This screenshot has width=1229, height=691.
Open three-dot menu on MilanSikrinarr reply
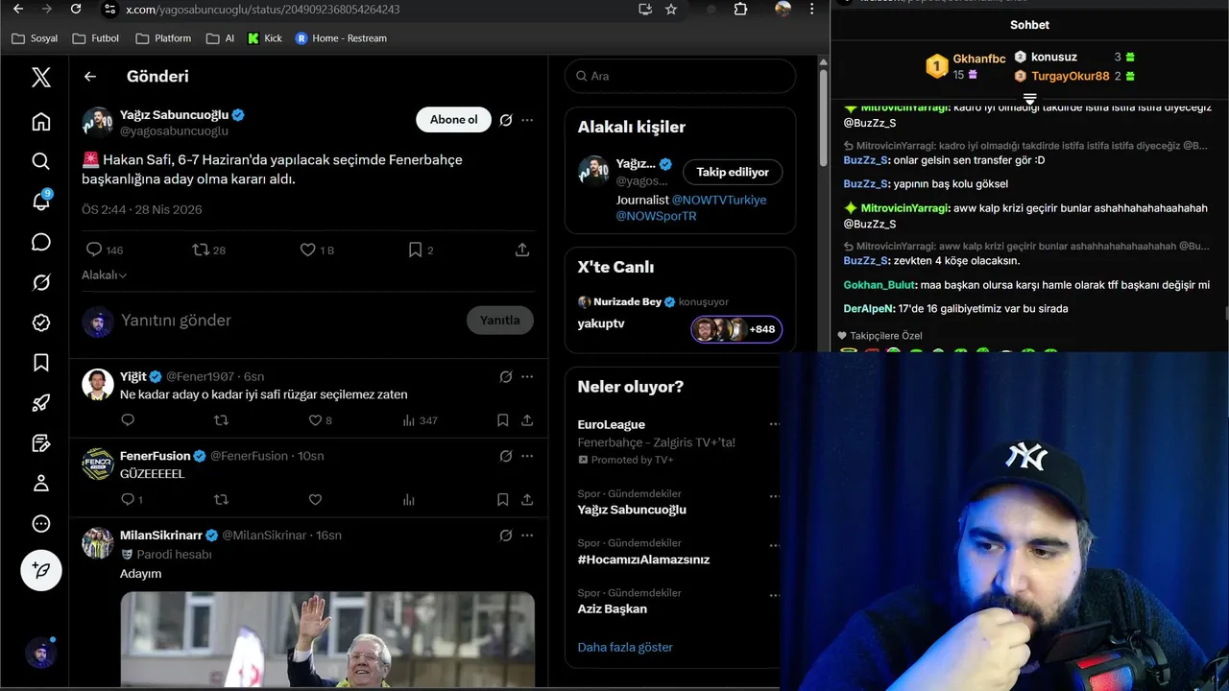click(x=527, y=536)
